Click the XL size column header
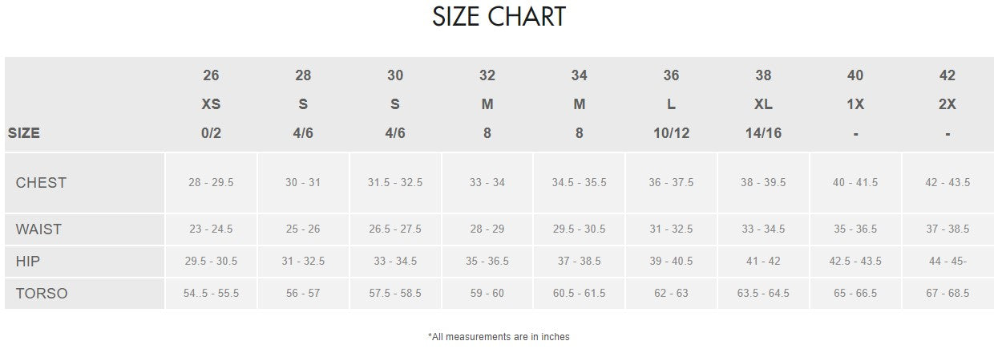Viewport: 1002px width, 349px height. pos(763,104)
